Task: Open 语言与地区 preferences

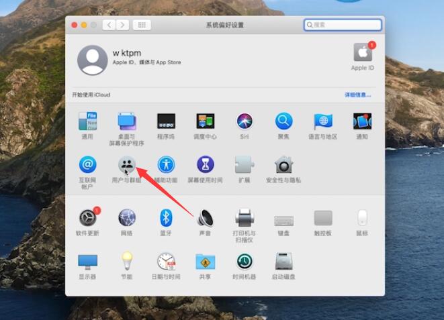Action: pyautogui.click(x=323, y=121)
